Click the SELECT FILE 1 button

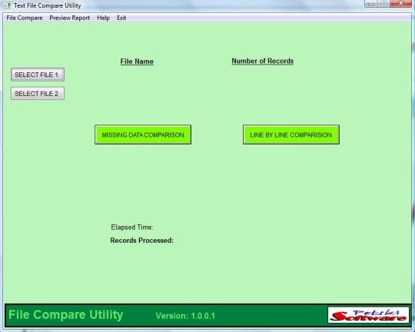coord(38,75)
